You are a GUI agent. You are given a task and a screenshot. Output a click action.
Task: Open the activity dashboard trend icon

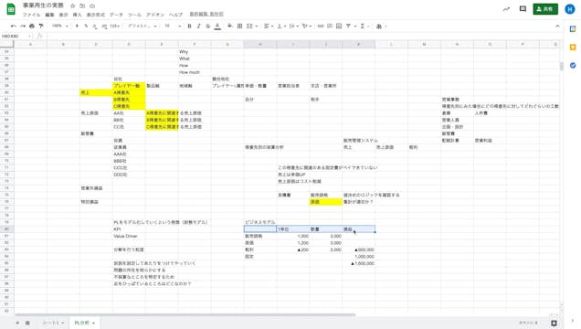506,9
